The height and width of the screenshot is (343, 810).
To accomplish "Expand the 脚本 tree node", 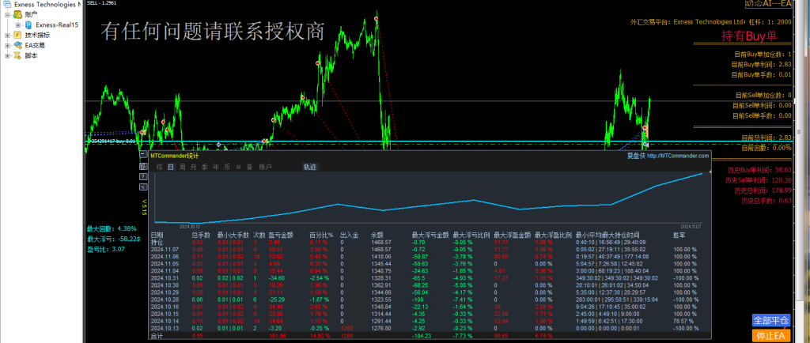I will pos(7,55).
